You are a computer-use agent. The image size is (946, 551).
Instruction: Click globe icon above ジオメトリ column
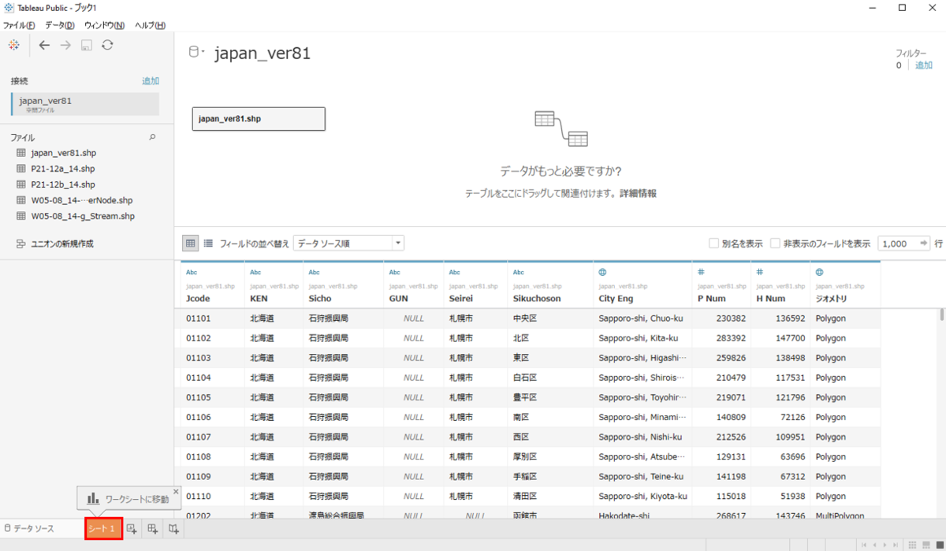(x=819, y=272)
